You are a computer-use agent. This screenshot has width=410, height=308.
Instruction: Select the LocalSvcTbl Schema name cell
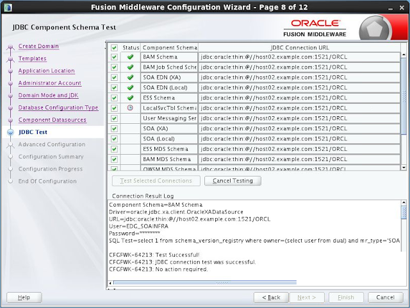(x=169, y=108)
